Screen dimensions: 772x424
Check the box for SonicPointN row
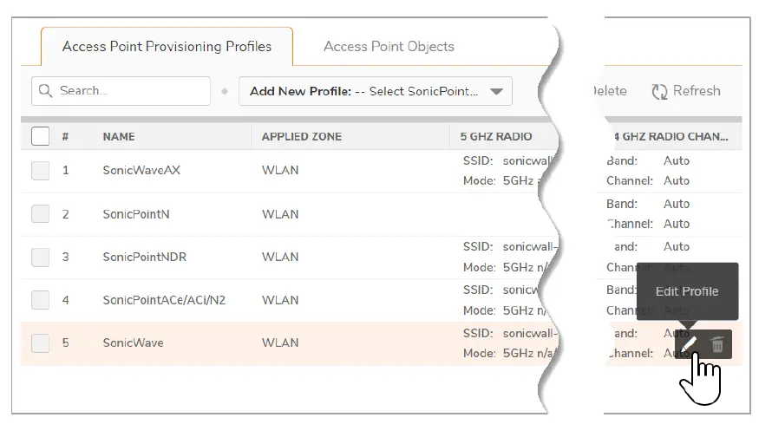click(x=41, y=214)
